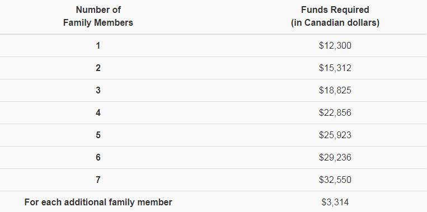
Task: Click the 'Family Members' header line
Action: (x=98, y=22)
